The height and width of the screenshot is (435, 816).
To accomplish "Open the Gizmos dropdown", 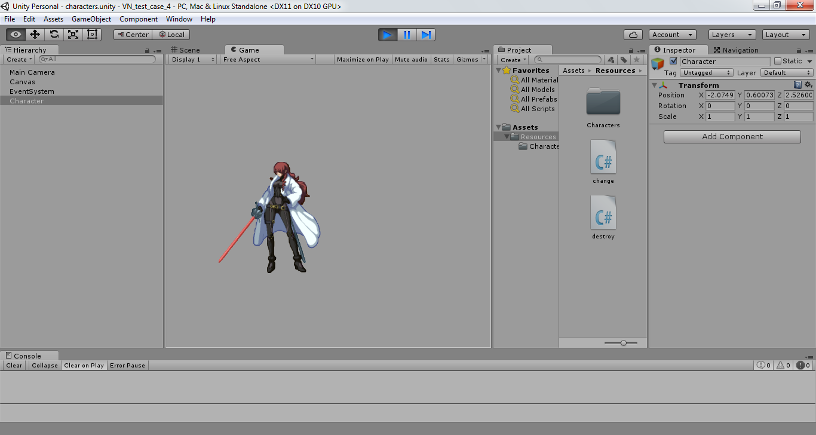I will (471, 60).
